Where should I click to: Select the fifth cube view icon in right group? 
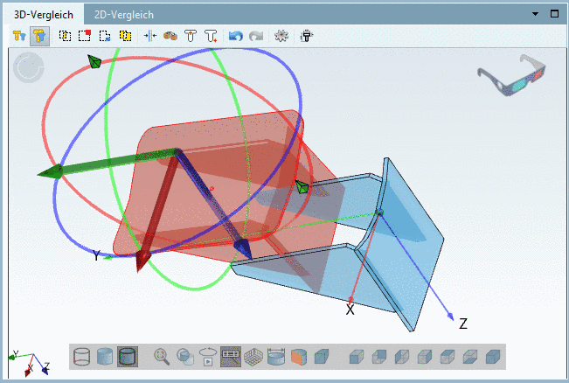click(448, 357)
